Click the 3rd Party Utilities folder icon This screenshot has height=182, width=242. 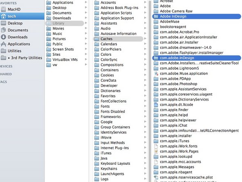click(x=3, y=58)
